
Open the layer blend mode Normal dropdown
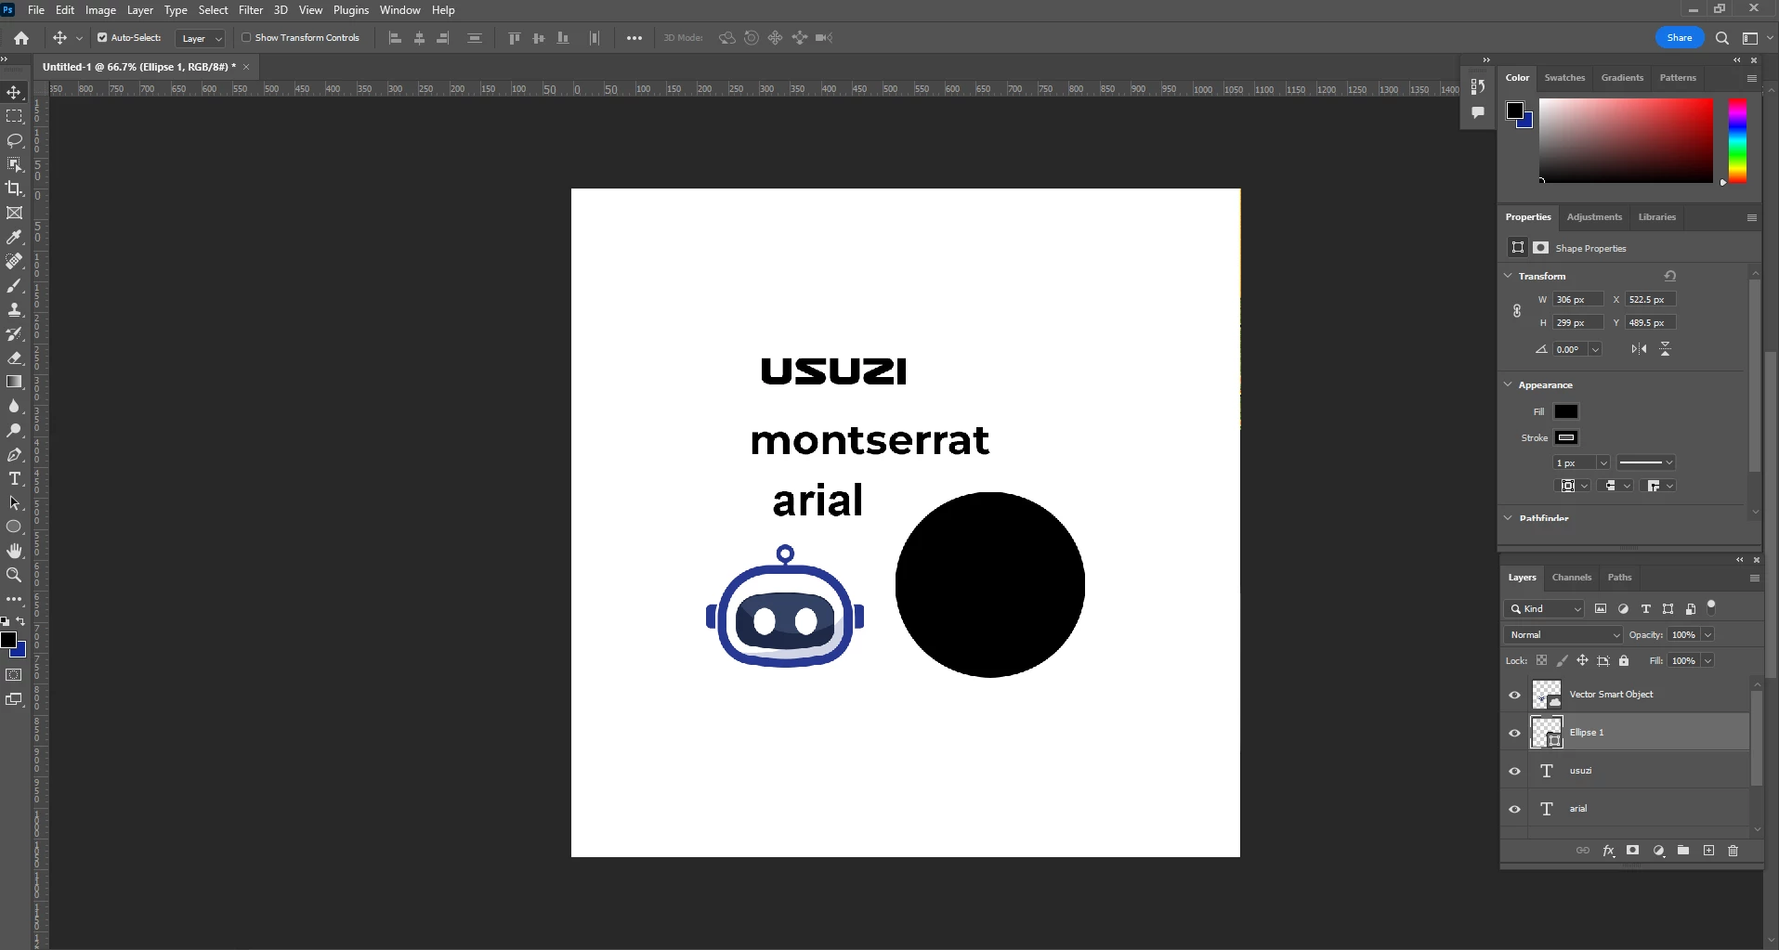[x=1563, y=635]
